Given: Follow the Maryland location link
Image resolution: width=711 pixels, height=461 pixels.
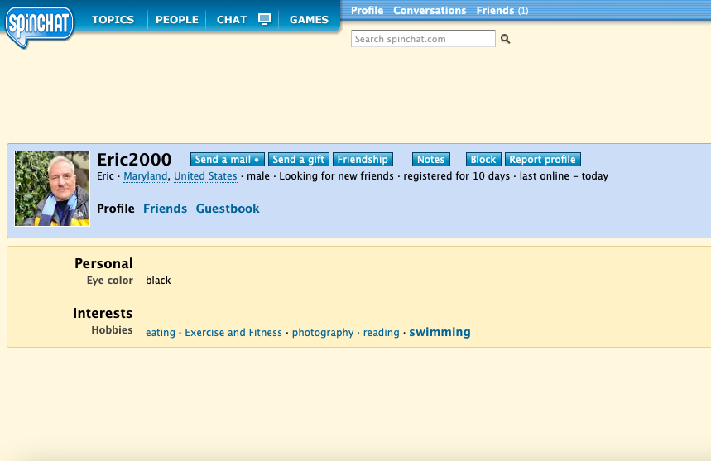Looking at the screenshot, I should click(x=145, y=176).
